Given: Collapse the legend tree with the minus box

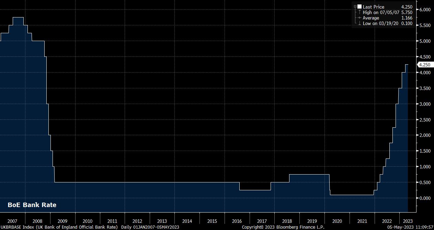Looking at the screenshot, I should point(355,7).
